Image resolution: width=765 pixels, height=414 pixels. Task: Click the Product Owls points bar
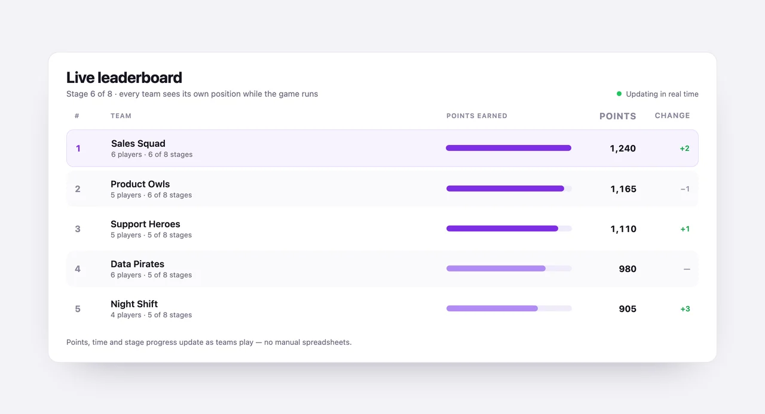(x=509, y=189)
